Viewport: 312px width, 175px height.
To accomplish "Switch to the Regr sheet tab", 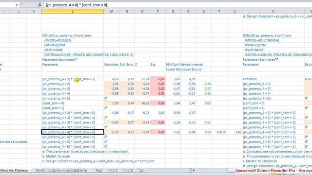I will click(99, 170).
